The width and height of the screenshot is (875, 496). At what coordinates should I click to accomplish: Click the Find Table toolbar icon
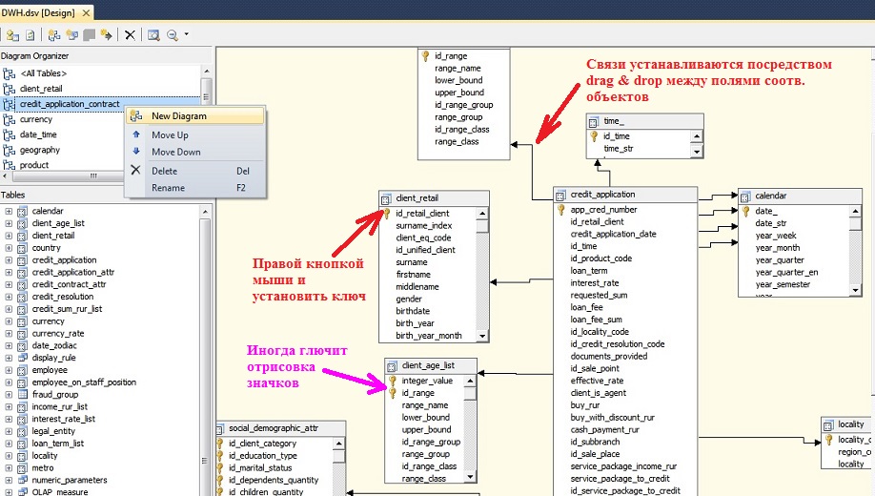pyautogui.click(x=153, y=35)
